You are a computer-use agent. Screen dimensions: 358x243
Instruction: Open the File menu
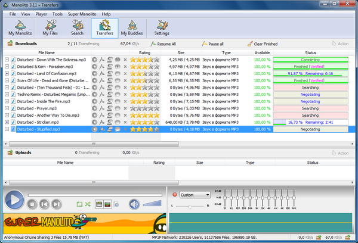coord(13,14)
